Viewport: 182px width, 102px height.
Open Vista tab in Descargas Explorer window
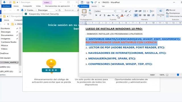pos(38,6)
